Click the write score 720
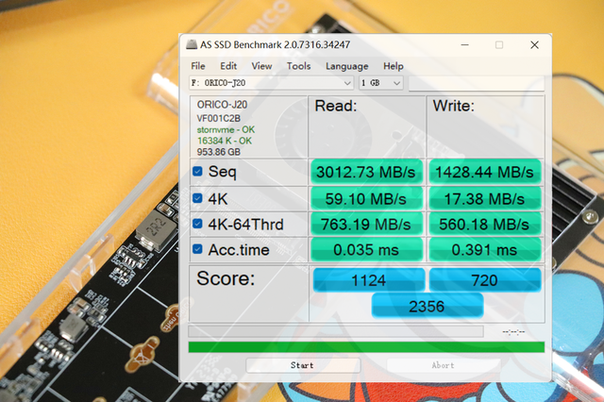This screenshot has width=604, height=402. click(x=485, y=280)
